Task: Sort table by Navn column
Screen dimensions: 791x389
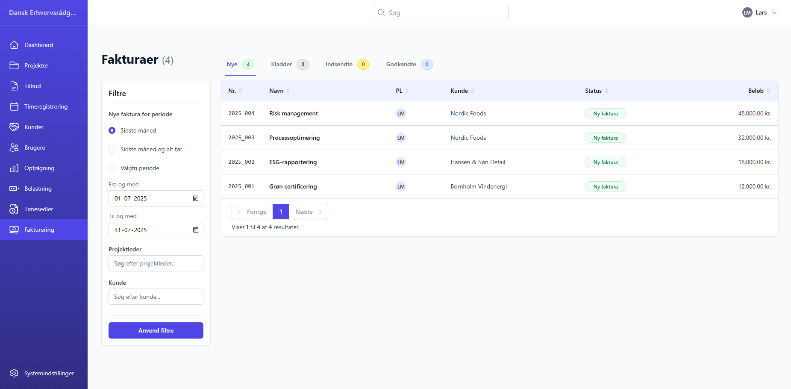Action: tap(279, 91)
